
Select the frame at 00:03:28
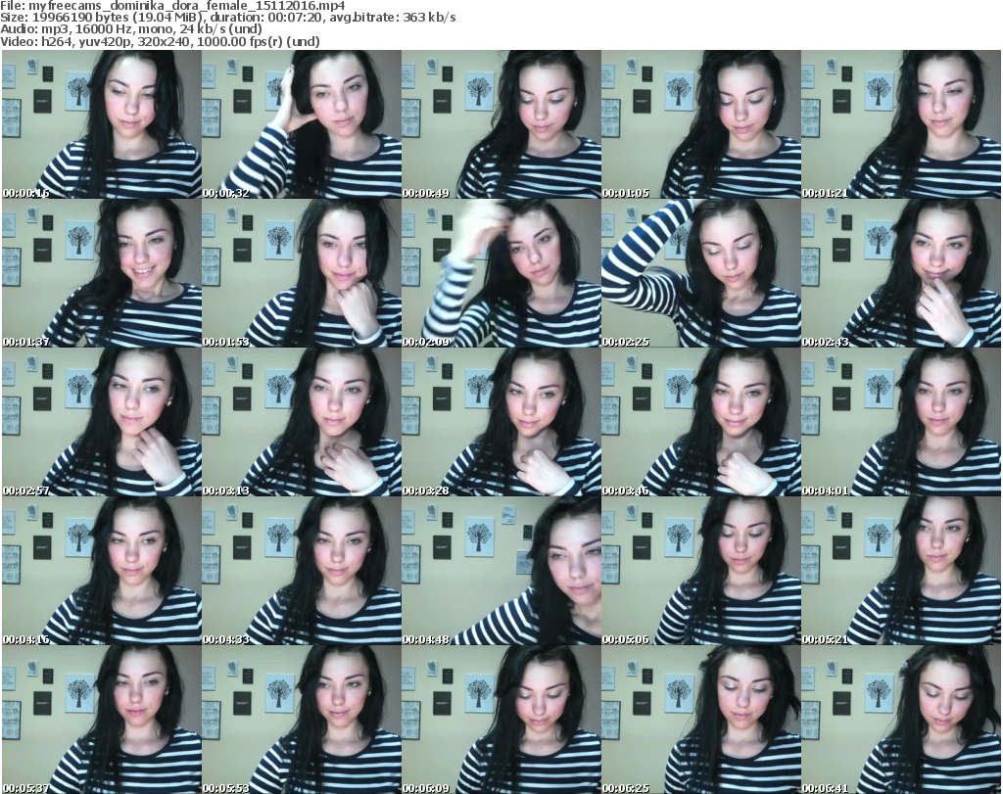pos(501,422)
